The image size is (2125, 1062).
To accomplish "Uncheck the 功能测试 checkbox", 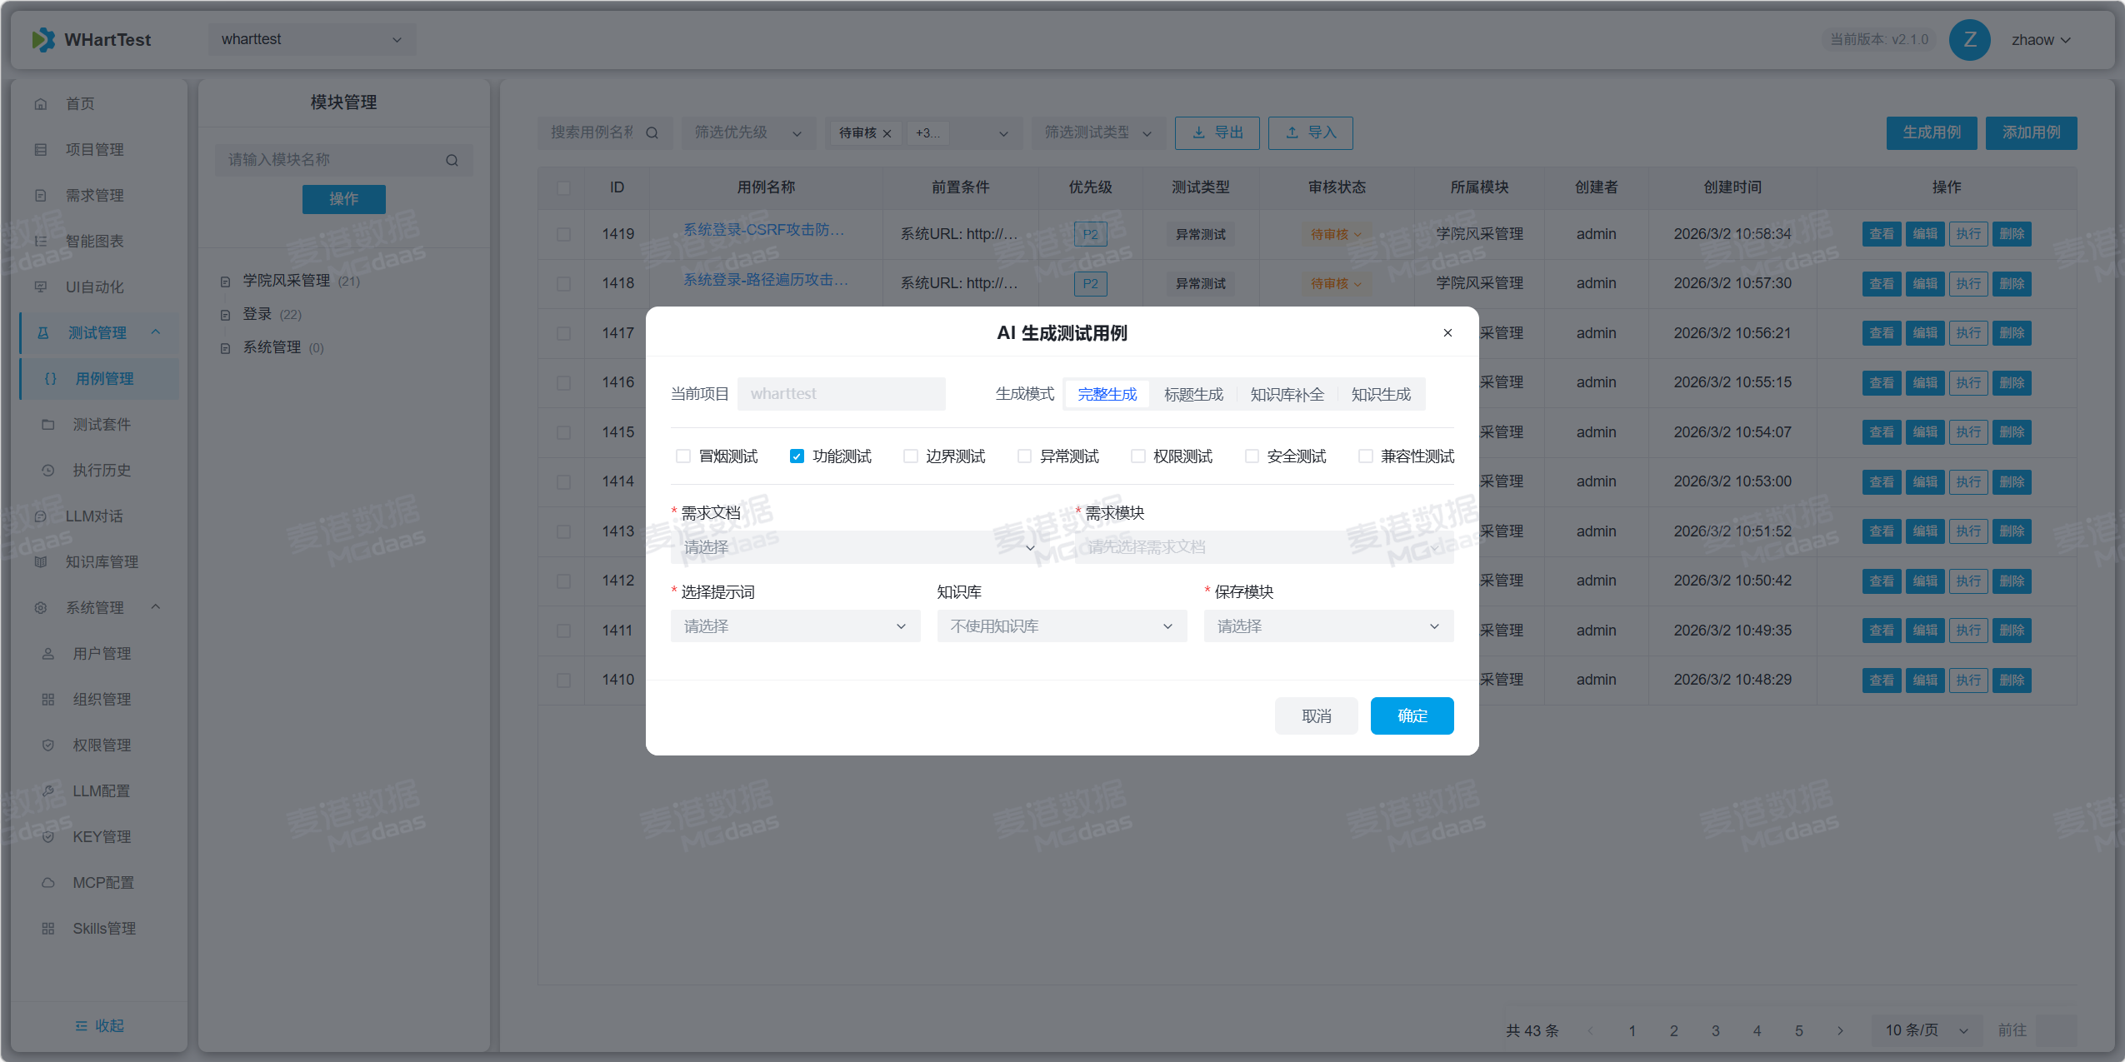I will 797,456.
